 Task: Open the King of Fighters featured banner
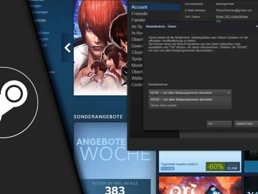tap(100, 48)
